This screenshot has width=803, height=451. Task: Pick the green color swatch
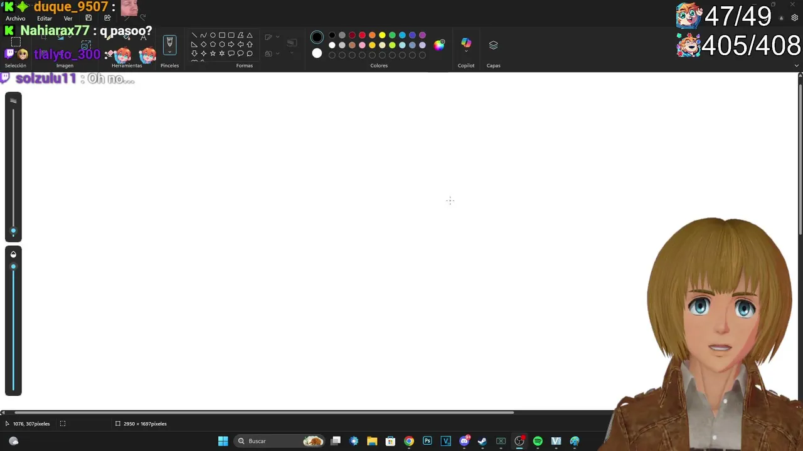392,35
